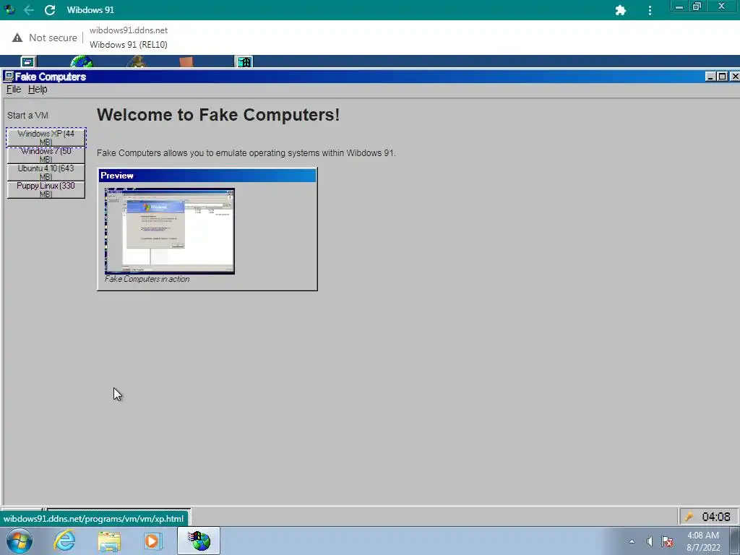This screenshot has height=555, width=740.
Task: Click the 'Fake Computers in action' caption
Action: (x=147, y=279)
